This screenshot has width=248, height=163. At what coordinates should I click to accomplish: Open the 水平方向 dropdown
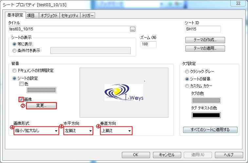click(78, 131)
